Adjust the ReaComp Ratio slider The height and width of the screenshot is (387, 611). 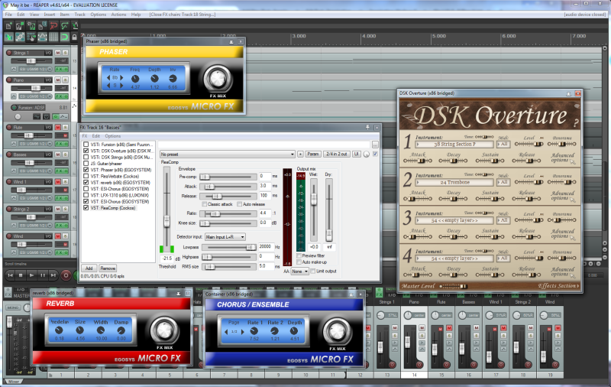pos(228,213)
